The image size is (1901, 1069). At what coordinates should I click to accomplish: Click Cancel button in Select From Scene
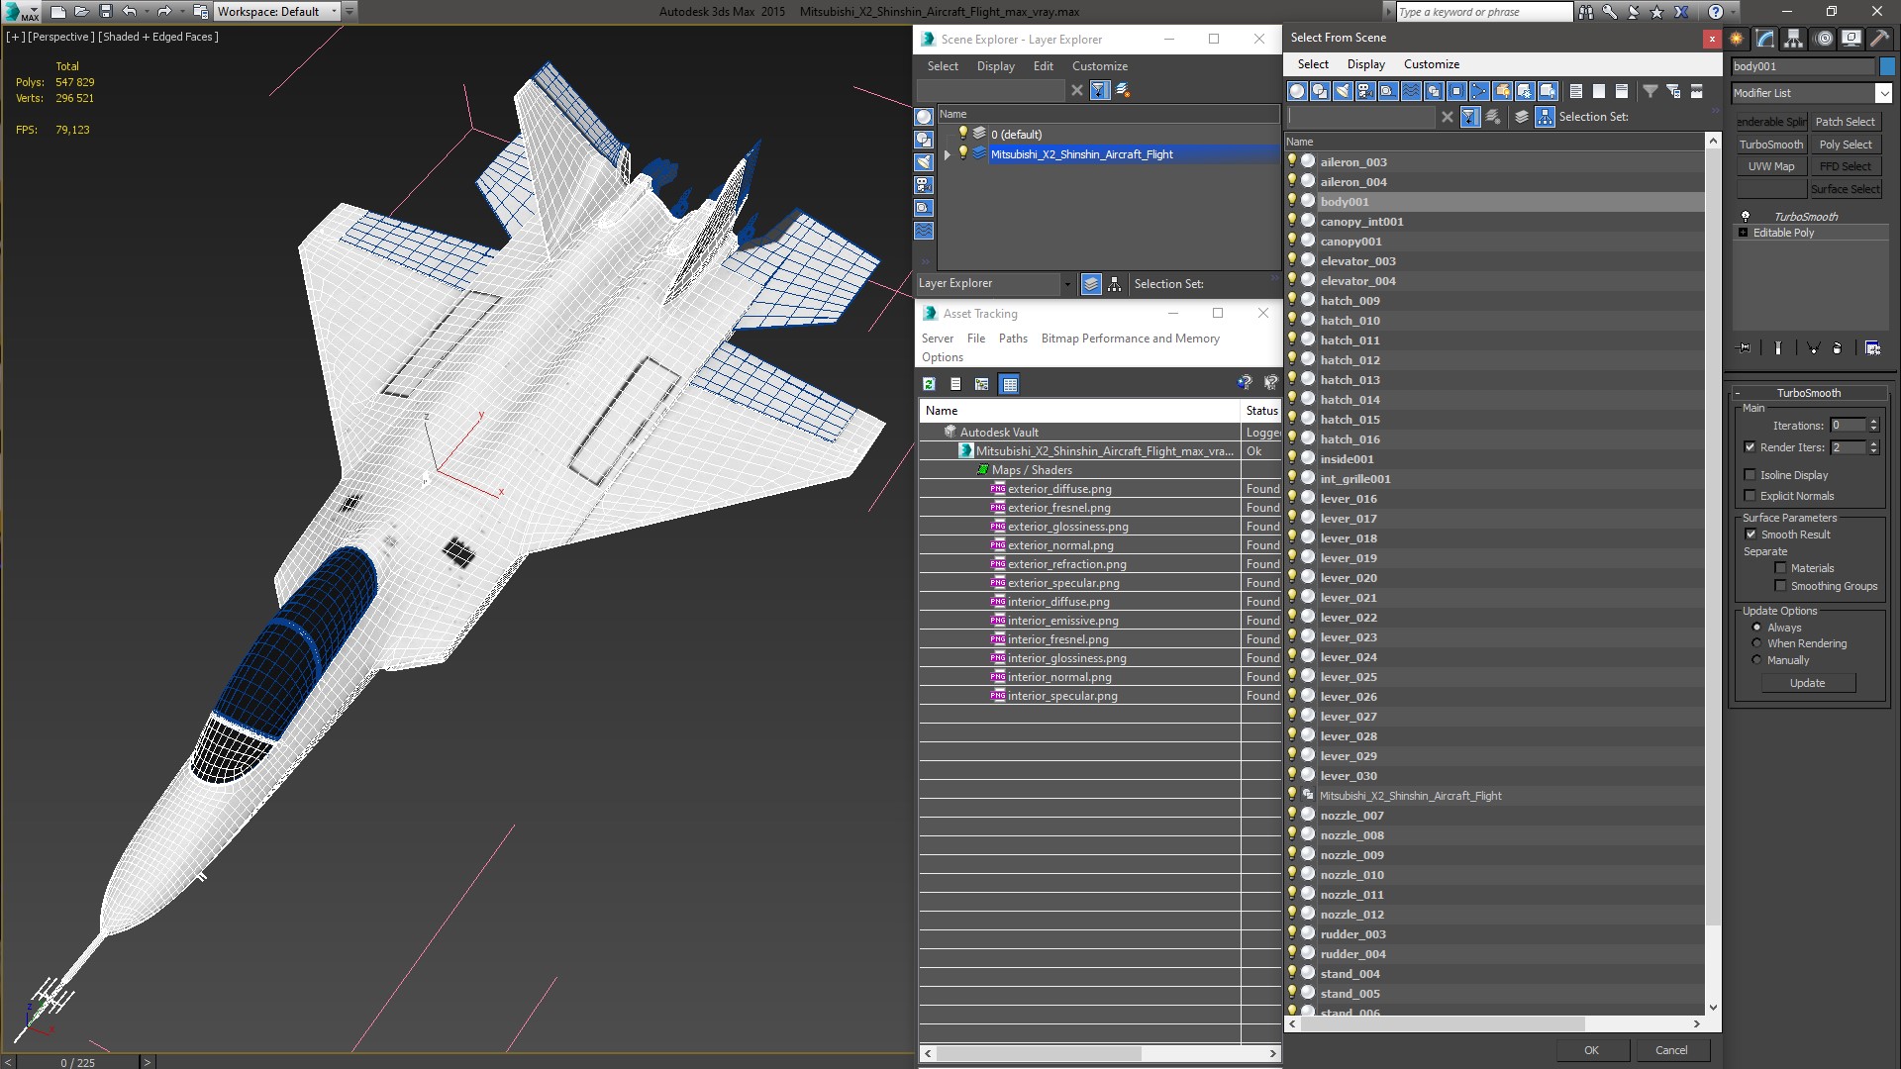point(1671,1050)
